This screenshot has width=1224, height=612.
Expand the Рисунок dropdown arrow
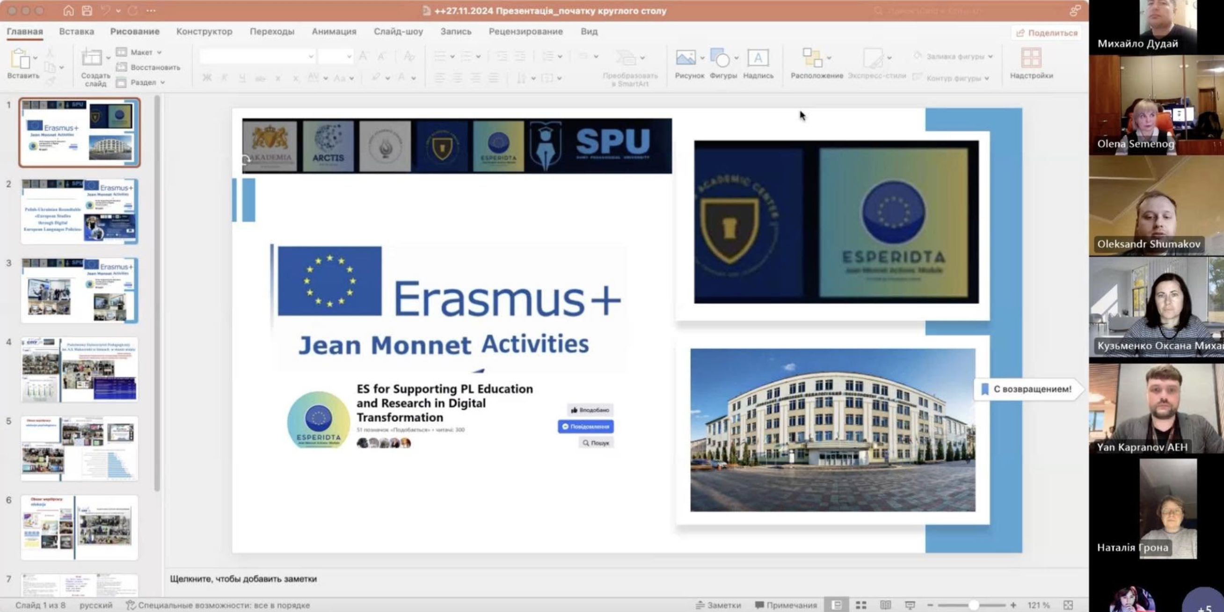coord(702,58)
